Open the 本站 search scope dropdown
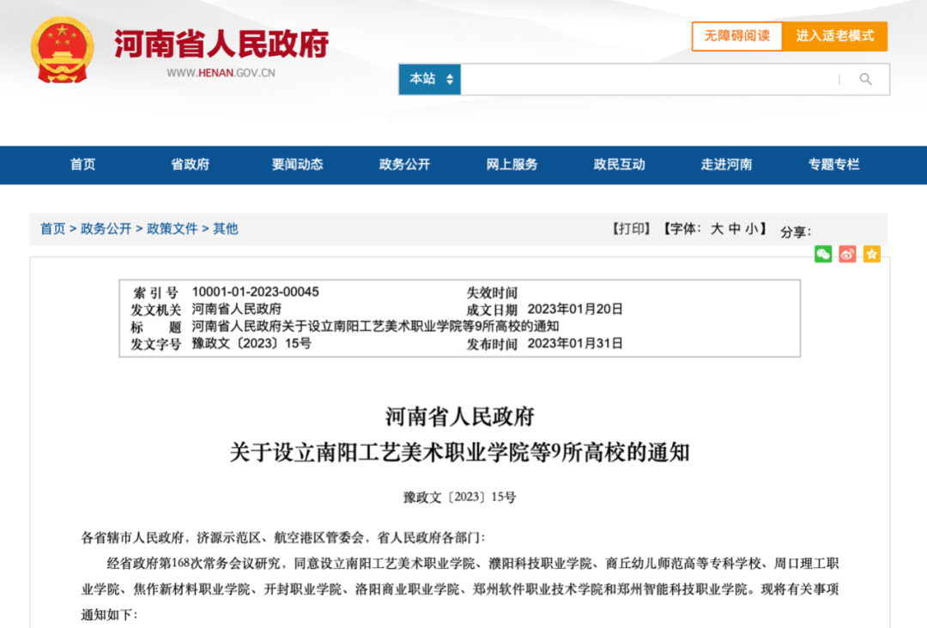The height and width of the screenshot is (628, 927). [429, 79]
